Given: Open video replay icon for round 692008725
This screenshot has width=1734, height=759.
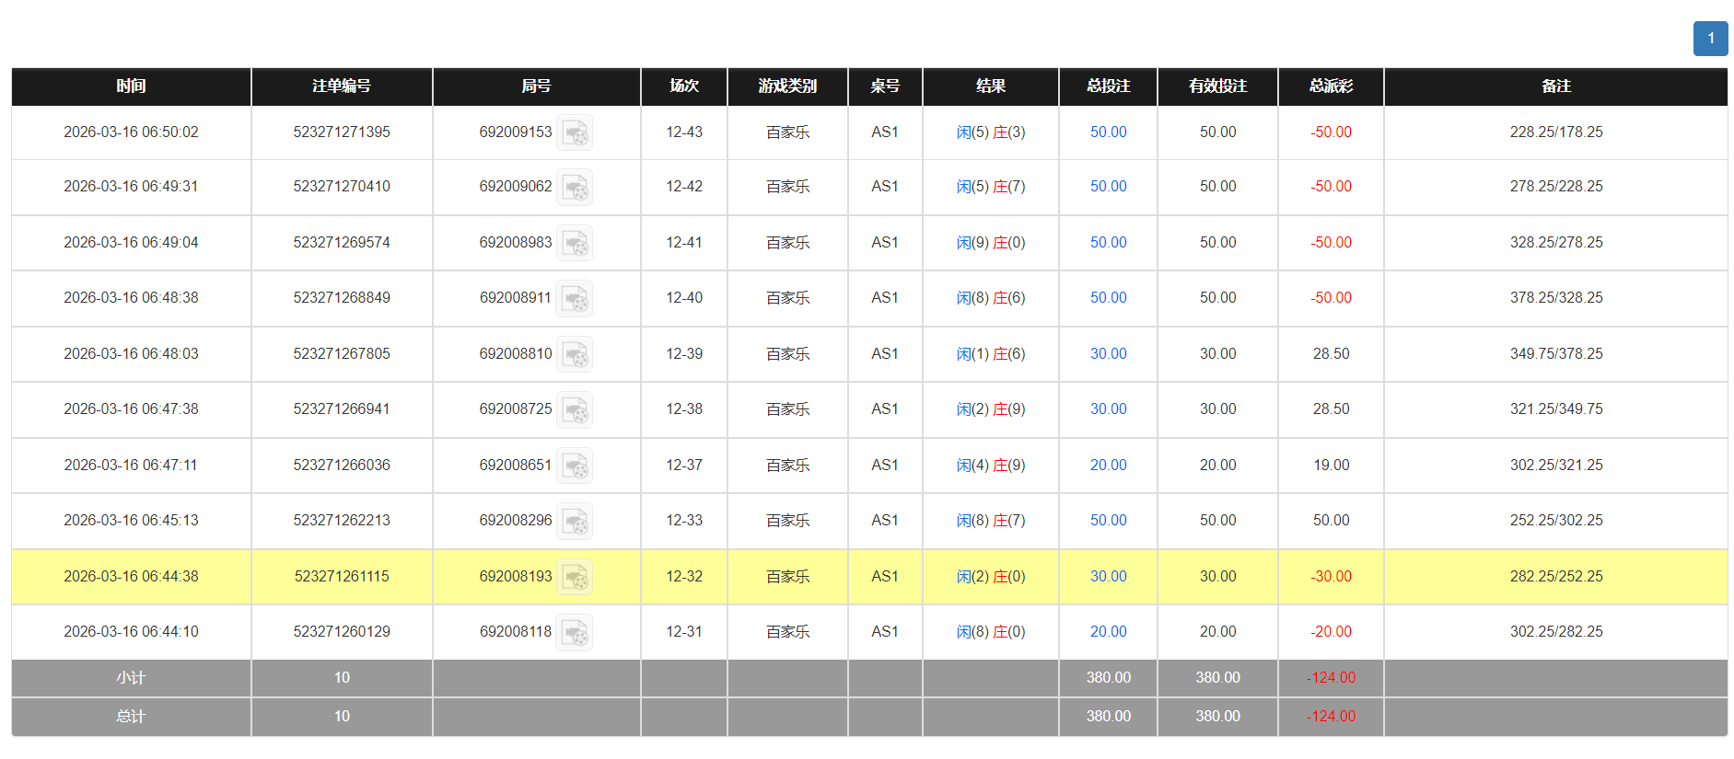Looking at the screenshot, I should click(x=575, y=409).
